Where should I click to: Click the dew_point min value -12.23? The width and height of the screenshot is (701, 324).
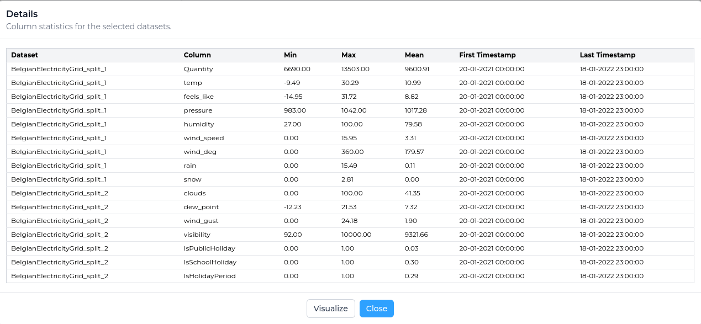point(293,207)
